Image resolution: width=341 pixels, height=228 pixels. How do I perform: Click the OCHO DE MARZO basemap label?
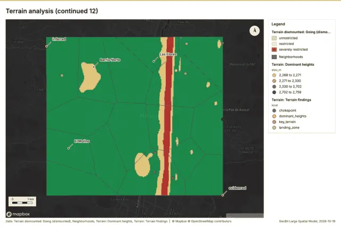pyautogui.click(x=247, y=150)
